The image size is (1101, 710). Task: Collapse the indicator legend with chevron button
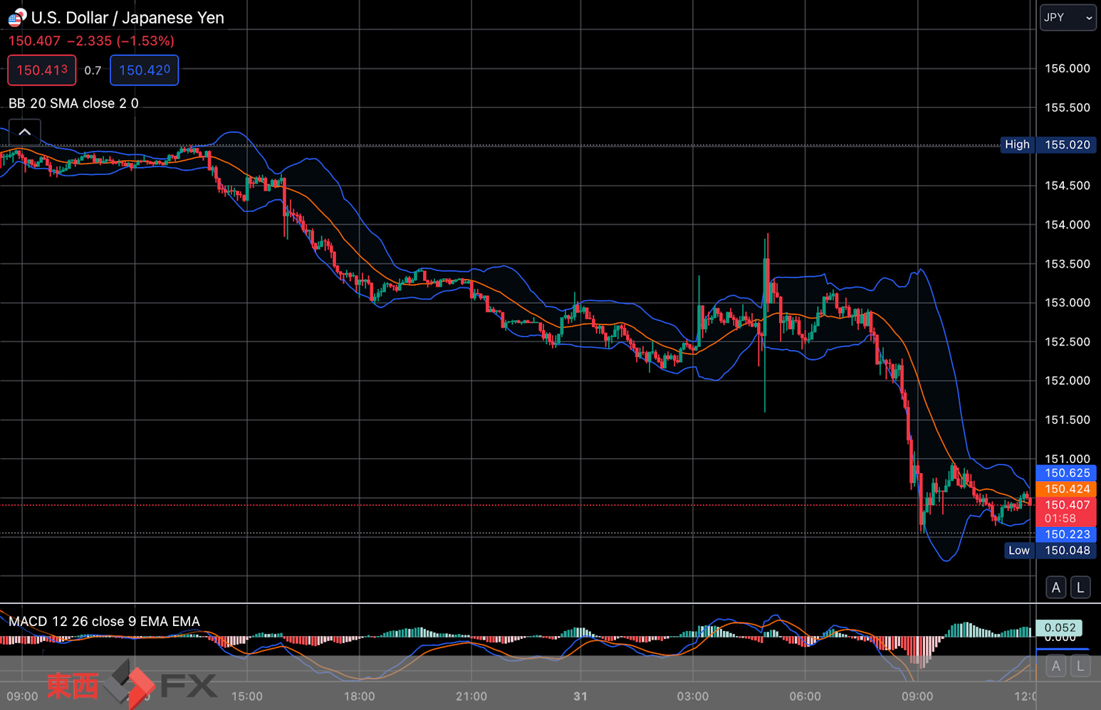24,132
